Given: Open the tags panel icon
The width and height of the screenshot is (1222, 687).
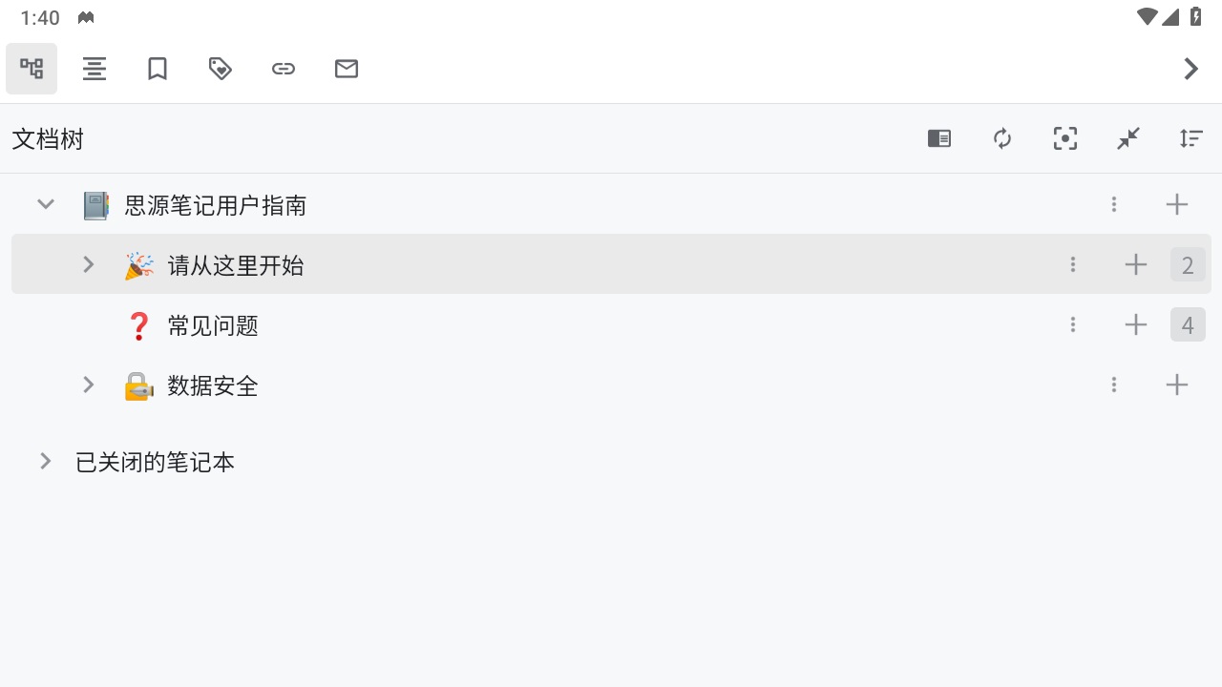Looking at the screenshot, I should pyautogui.click(x=221, y=69).
